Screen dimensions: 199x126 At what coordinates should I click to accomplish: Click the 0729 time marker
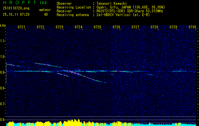173,27
